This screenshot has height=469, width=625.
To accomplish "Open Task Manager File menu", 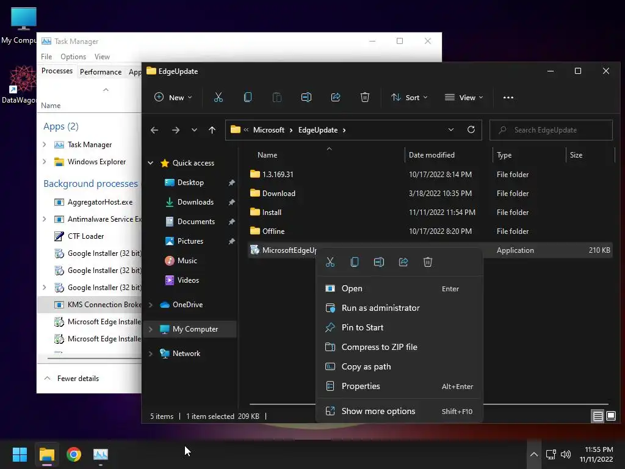I will 46,57.
